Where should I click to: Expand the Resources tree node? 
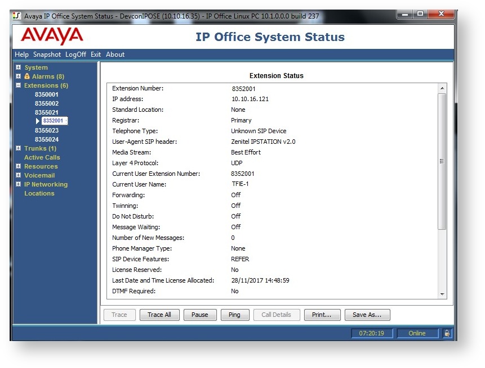(19, 166)
